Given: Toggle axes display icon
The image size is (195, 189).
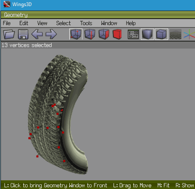Looking at the screenshot, I should [189, 34].
